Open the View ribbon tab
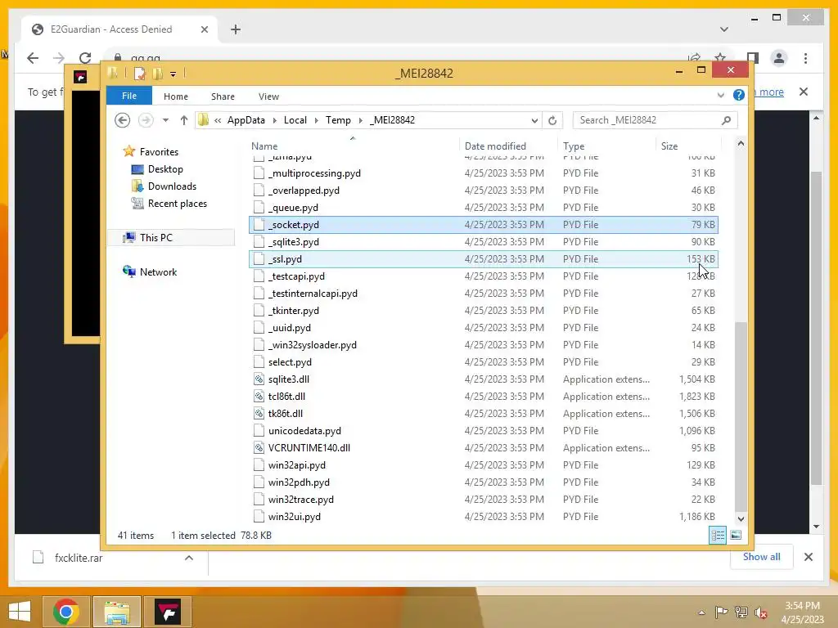The image size is (838, 628). tap(268, 96)
